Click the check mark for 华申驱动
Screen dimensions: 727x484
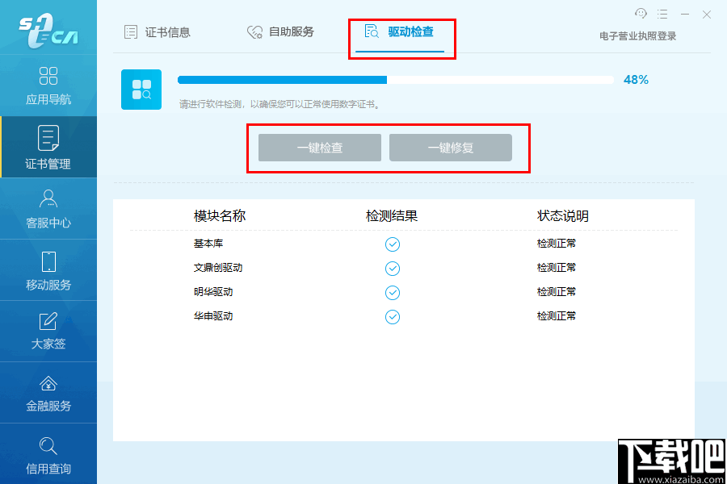point(393,317)
